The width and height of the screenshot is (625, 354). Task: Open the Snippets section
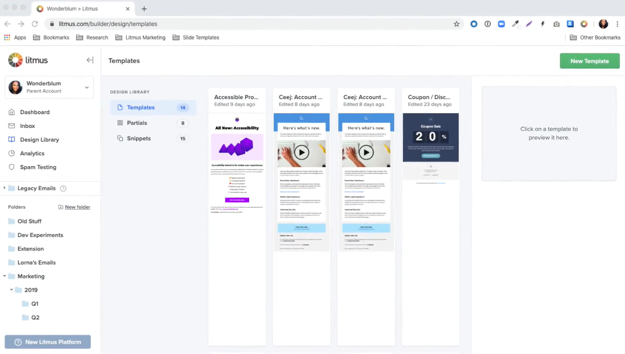pyautogui.click(x=139, y=138)
